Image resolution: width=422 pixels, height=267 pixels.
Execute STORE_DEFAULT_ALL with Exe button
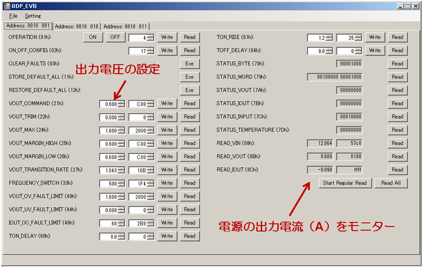[190, 77]
